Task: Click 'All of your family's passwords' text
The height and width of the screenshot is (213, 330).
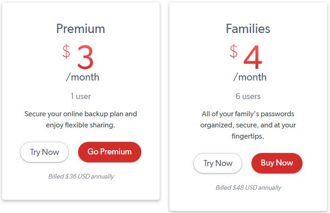Action: [x=248, y=114]
